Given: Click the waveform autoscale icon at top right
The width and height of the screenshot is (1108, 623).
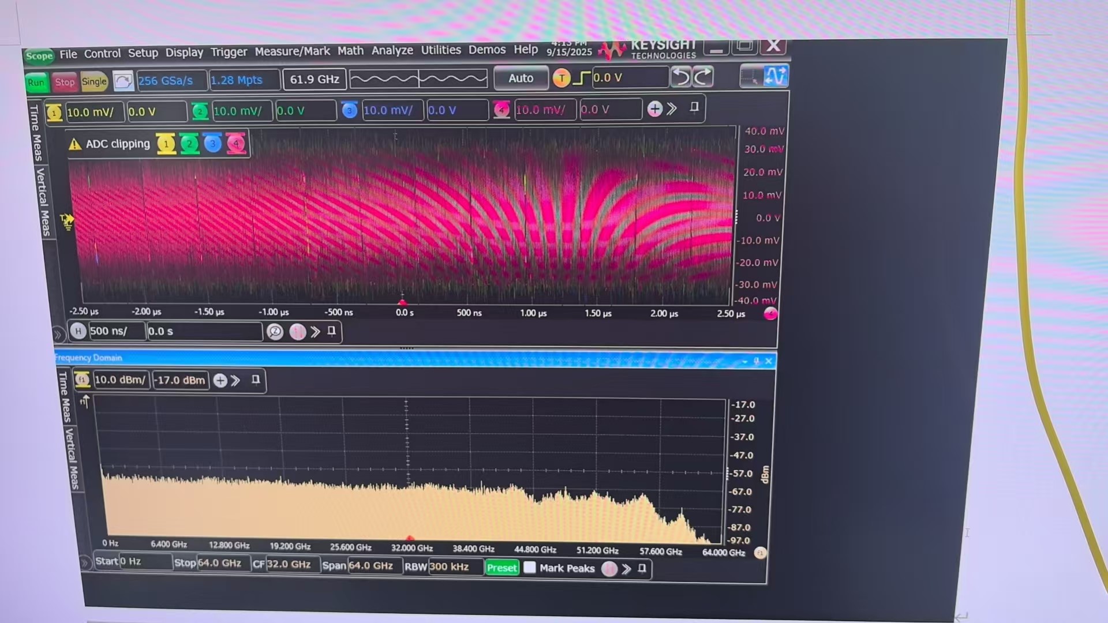Looking at the screenshot, I should (x=775, y=76).
